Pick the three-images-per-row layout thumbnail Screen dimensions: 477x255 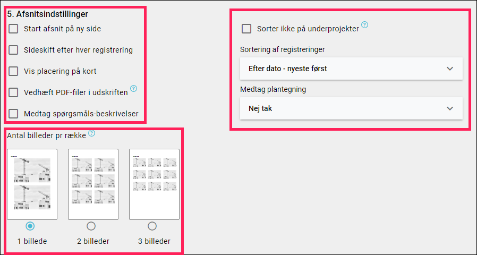[x=154, y=184]
